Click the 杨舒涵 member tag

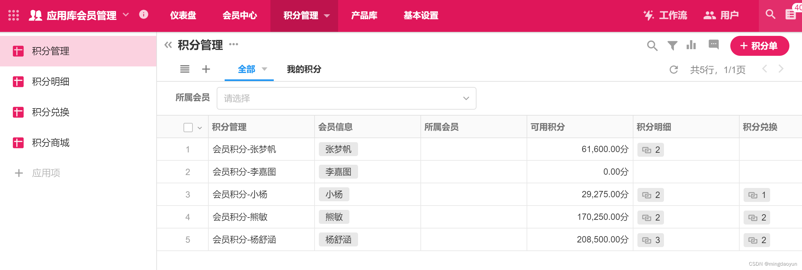click(x=338, y=240)
